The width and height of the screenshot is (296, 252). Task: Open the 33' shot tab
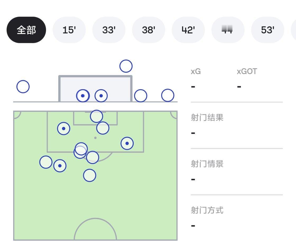tap(109, 30)
